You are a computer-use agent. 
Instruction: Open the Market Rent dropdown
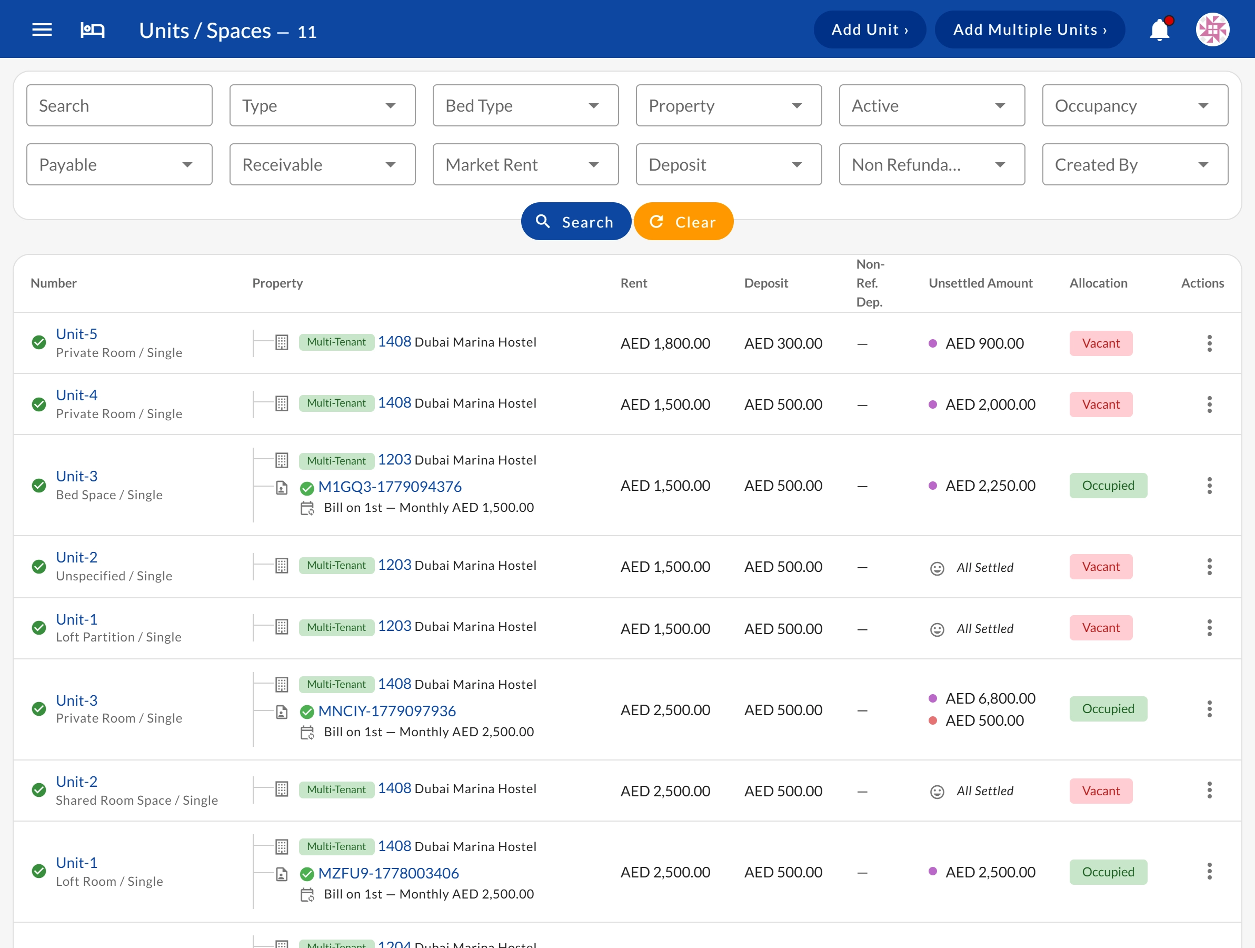point(525,165)
